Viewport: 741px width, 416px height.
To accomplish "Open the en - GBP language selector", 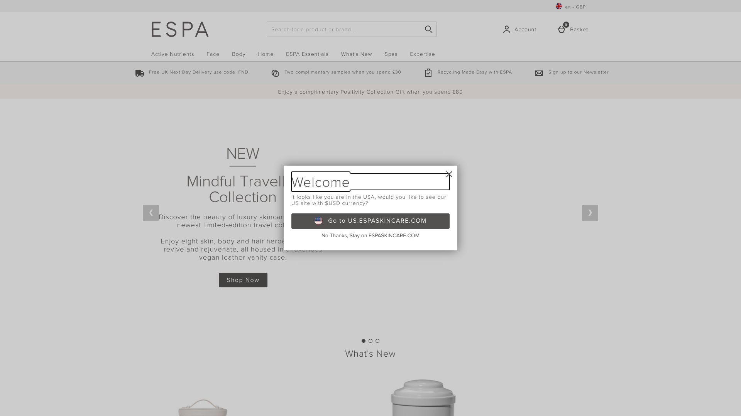I will point(571,7).
